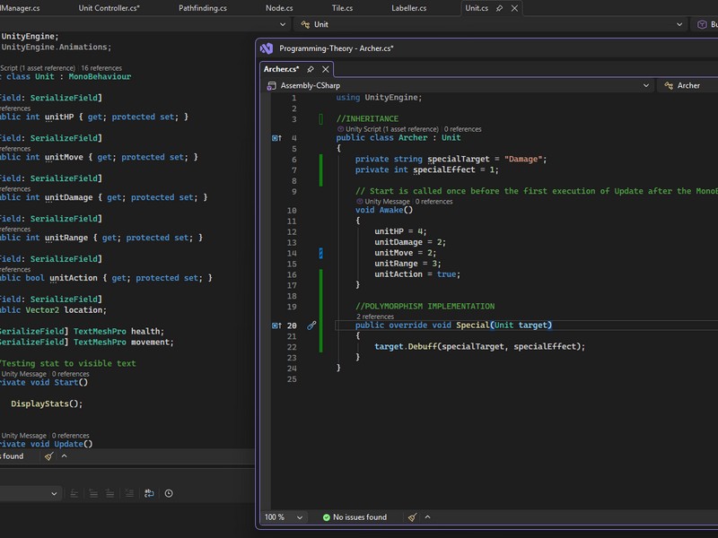Image resolution: width=718 pixels, height=538 pixels.
Task: Click the code cleanup broom in the background editor
Action: [48, 456]
